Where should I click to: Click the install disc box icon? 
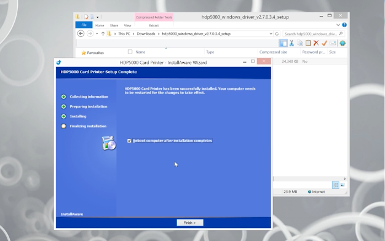click(109, 143)
